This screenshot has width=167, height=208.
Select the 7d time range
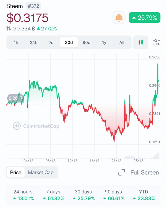tap(51, 42)
